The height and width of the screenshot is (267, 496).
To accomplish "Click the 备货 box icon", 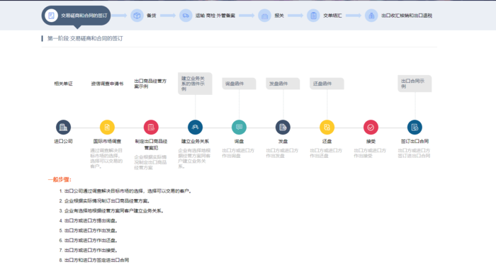I will point(137,16).
